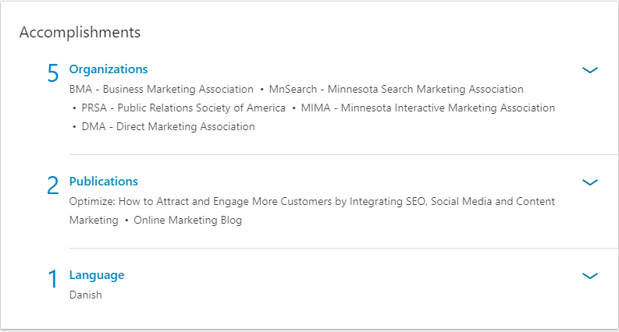Select MIMA - Minnesota Interactive Marketing Association
619x332 pixels.
point(428,108)
